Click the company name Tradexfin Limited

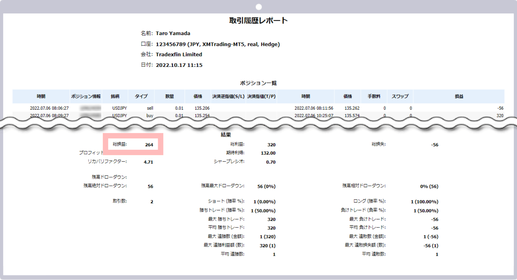coord(179,54)
